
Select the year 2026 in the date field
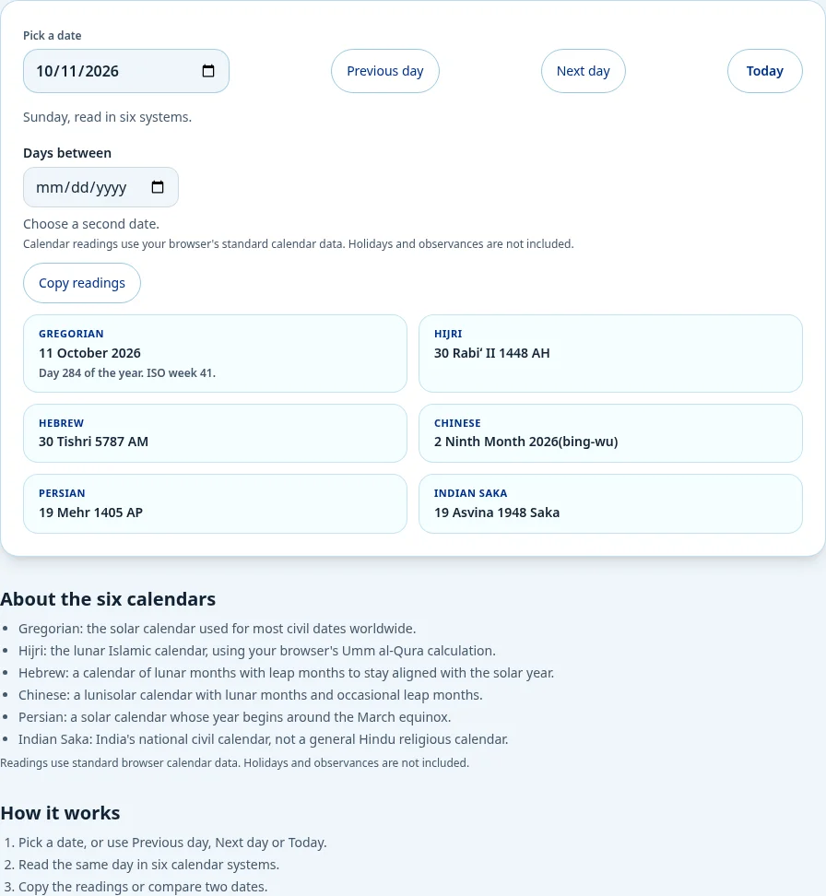pos(101,71)
